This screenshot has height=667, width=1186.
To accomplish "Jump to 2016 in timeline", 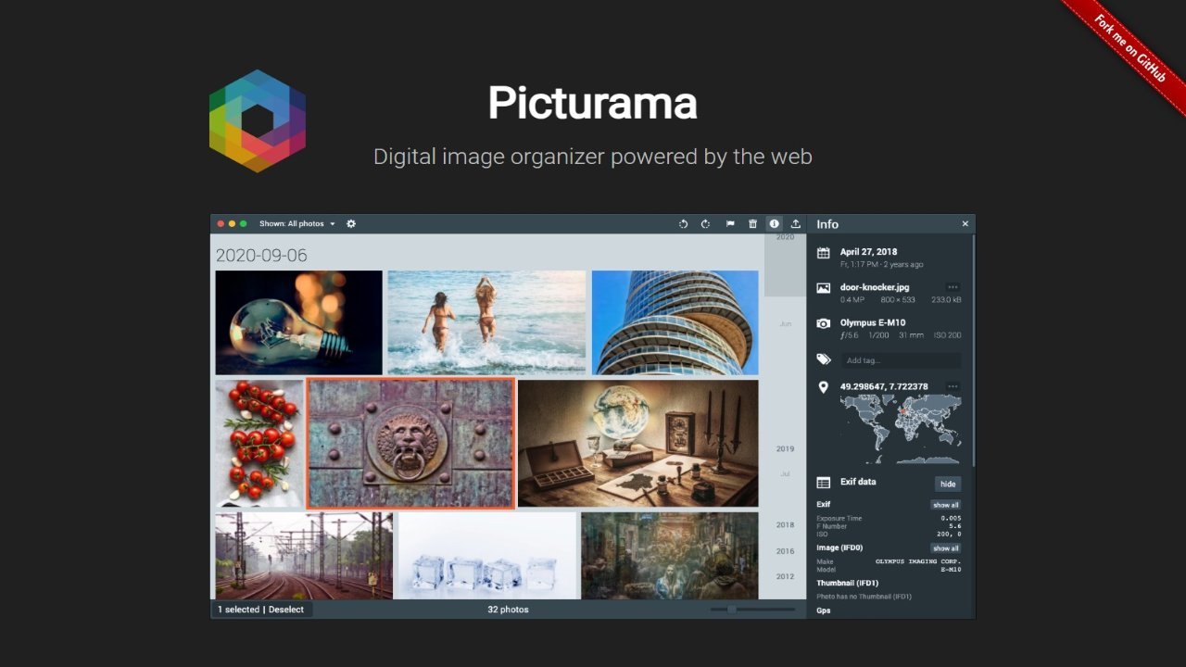I will point(785,551).
